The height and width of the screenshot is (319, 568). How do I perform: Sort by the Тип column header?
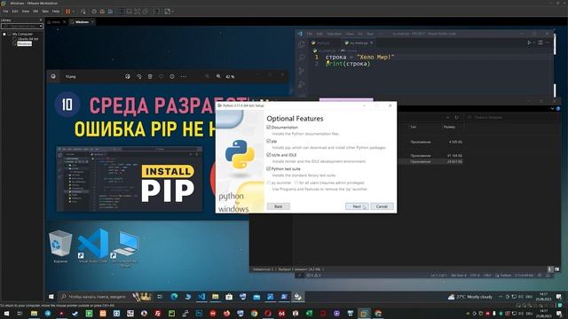(413, 127)
